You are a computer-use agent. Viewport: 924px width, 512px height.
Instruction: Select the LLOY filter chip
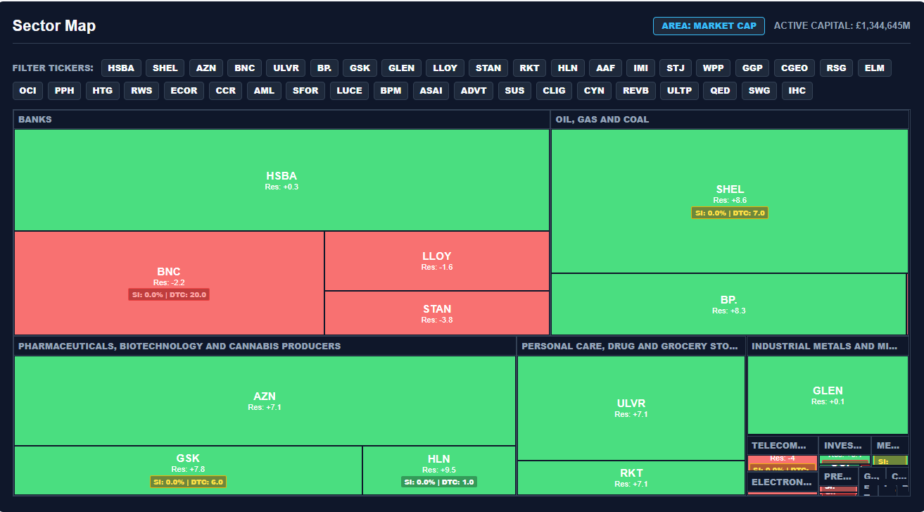pos(445,68)
